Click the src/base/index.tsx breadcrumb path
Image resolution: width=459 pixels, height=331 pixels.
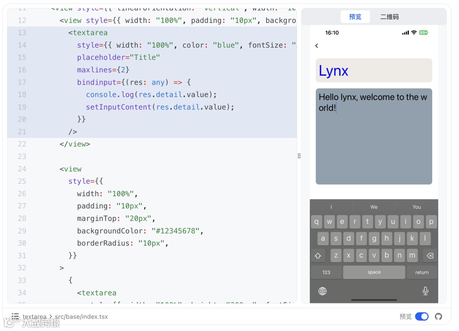click(x=81, y=317)
